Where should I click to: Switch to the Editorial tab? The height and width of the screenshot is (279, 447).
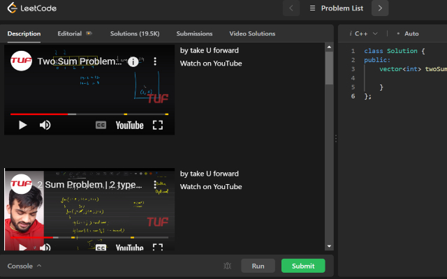point(70,33)
